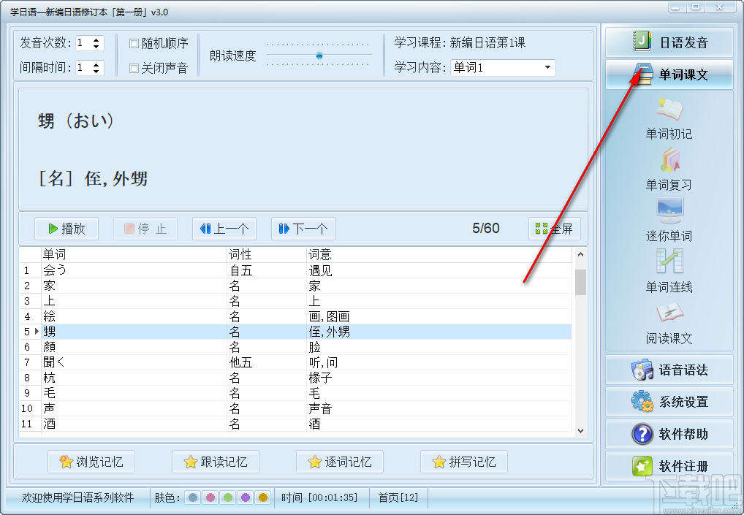
Task: Select word row 聞く
Action: click(x=295, y=362)
